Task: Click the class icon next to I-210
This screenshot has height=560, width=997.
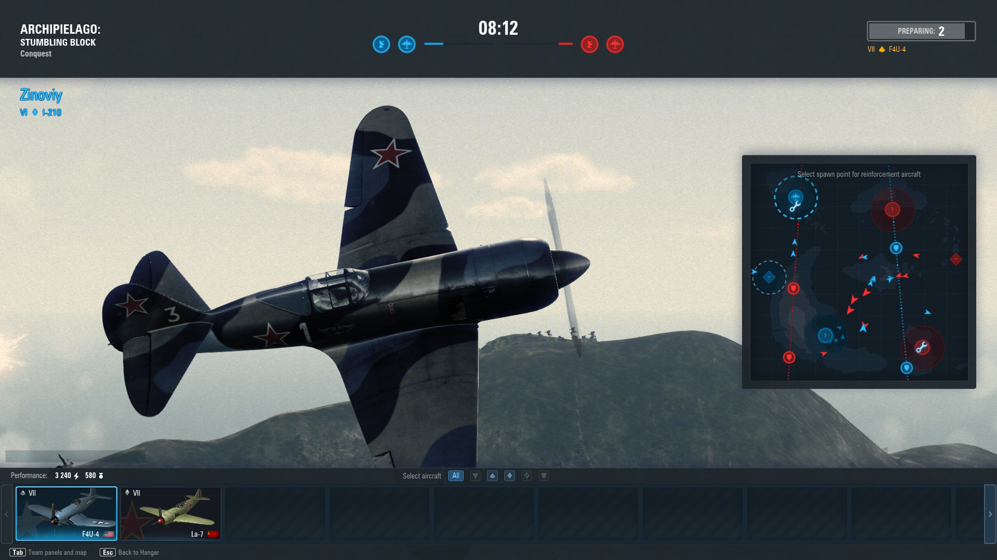Action: click(x=35, y=112)
